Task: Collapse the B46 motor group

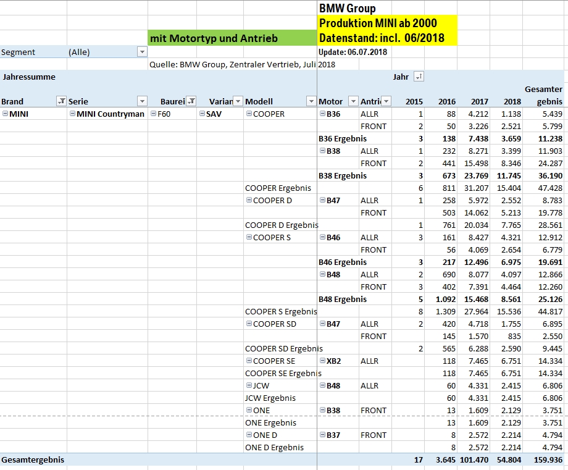Action: [x=322, y=237]
